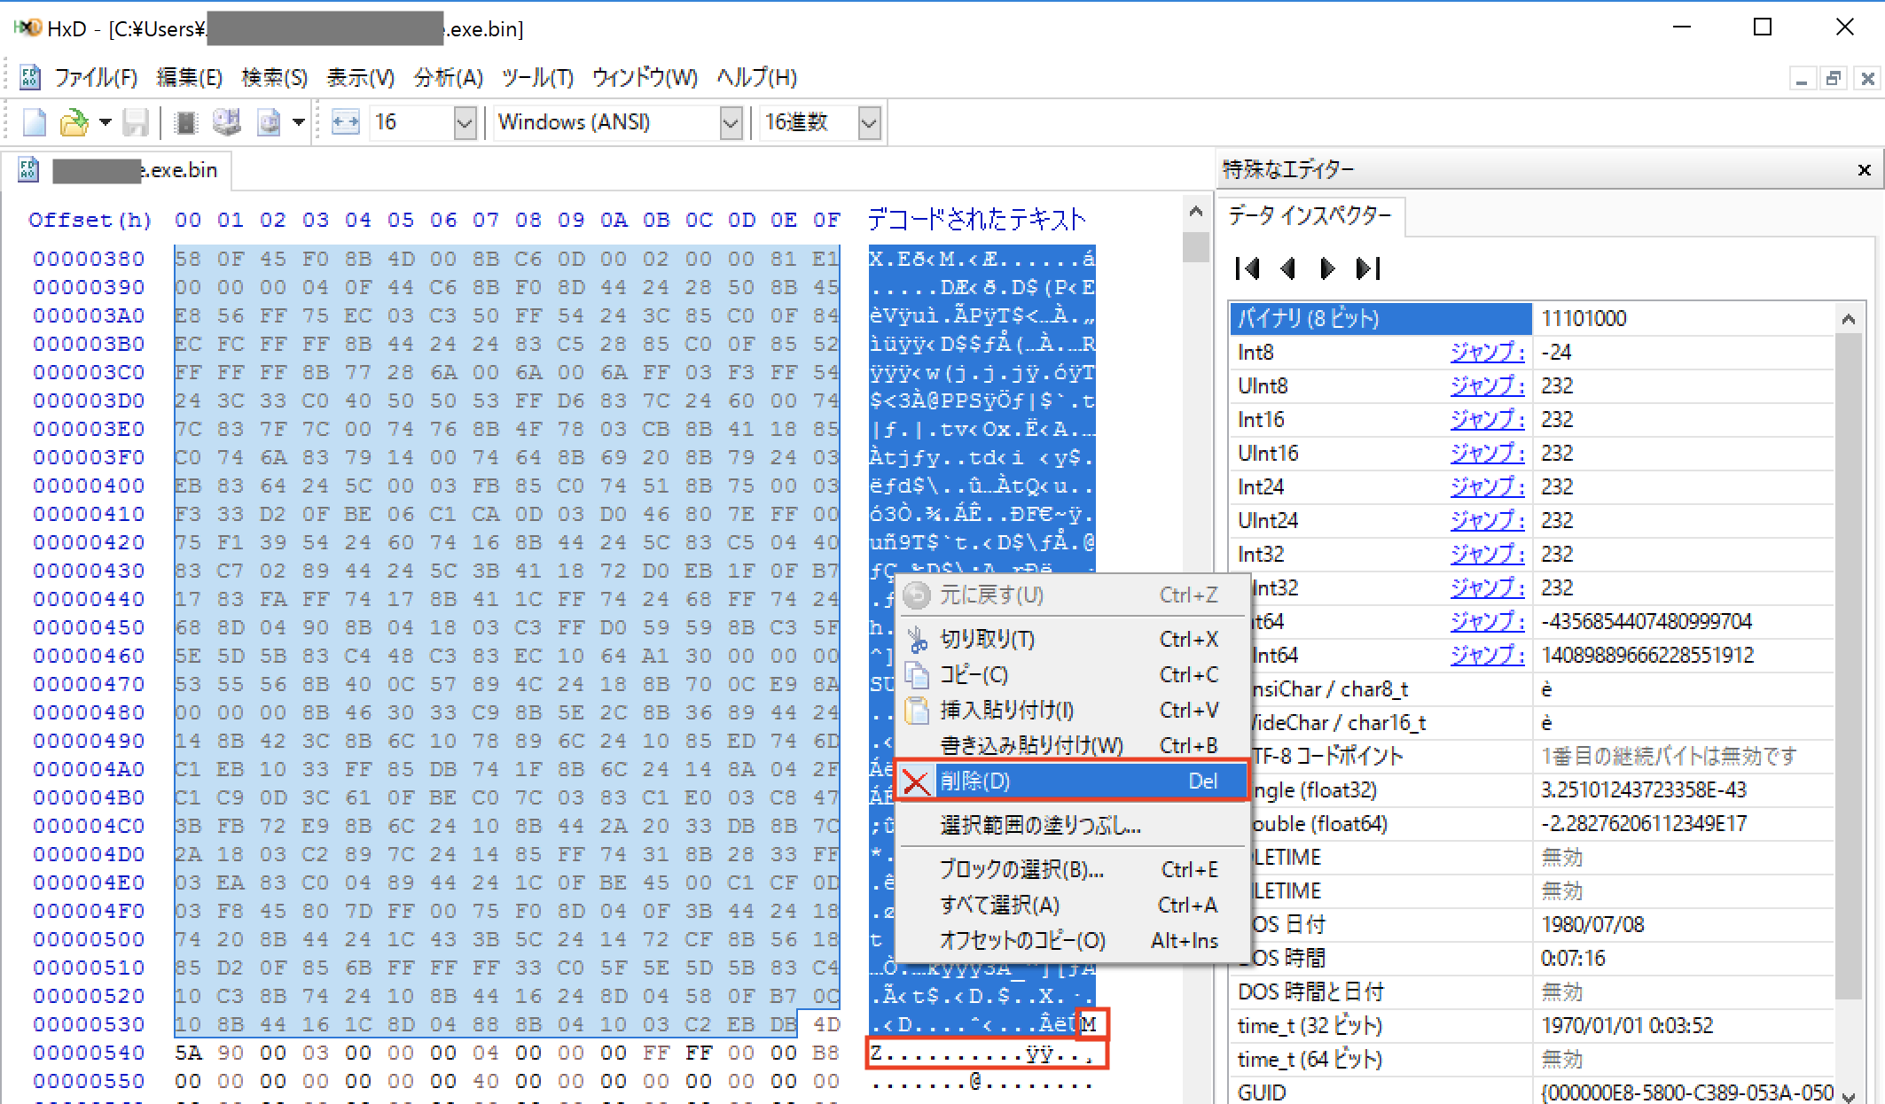
Task: Go to next byte in Data Inspector
Action: tap(1327, 268)
